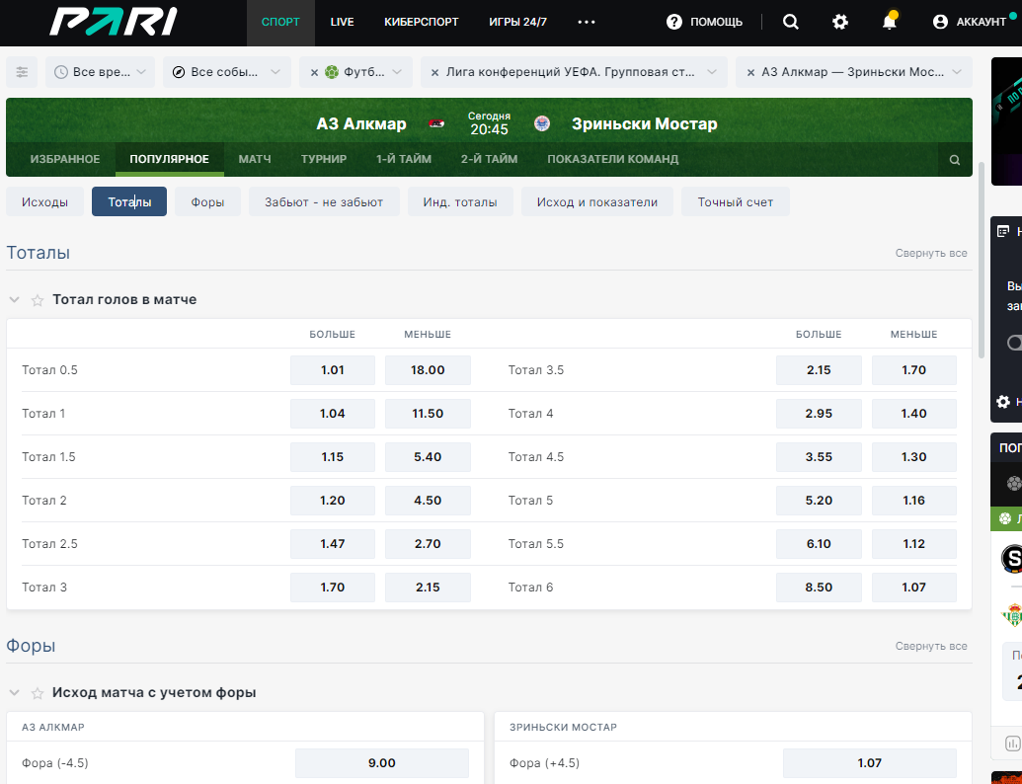The height and width of the screenshot is (784, 1022).
Task: Click the PARI logo
Action: (x=114, y=22)
